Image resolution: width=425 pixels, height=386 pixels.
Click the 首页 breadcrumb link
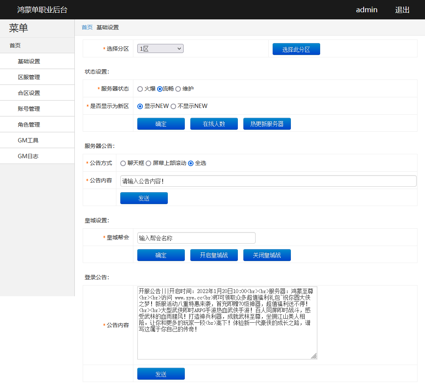tap(87, 27)
